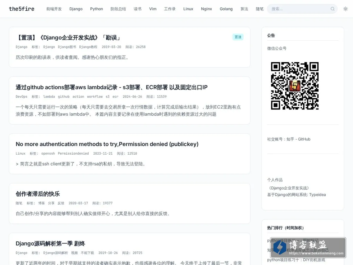Select the Django图书 tag
The width and height of the screenshot is (353, 265).
click(x=67, y=47)
